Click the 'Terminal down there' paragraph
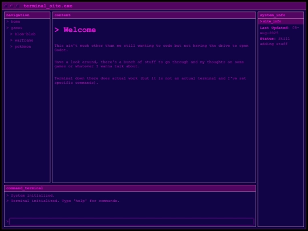 coord(150,80)
